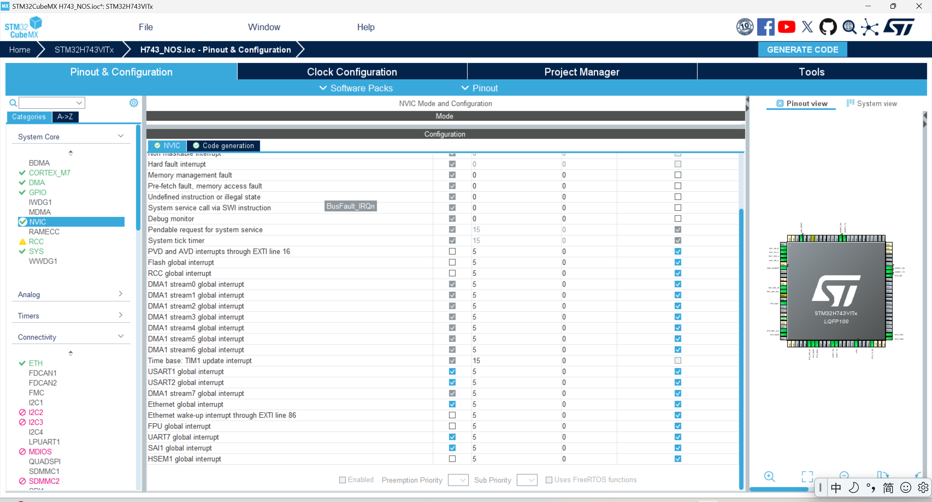Open the IME settings gear
Viewport: 932px width, 502px height.
pos(923,488)
